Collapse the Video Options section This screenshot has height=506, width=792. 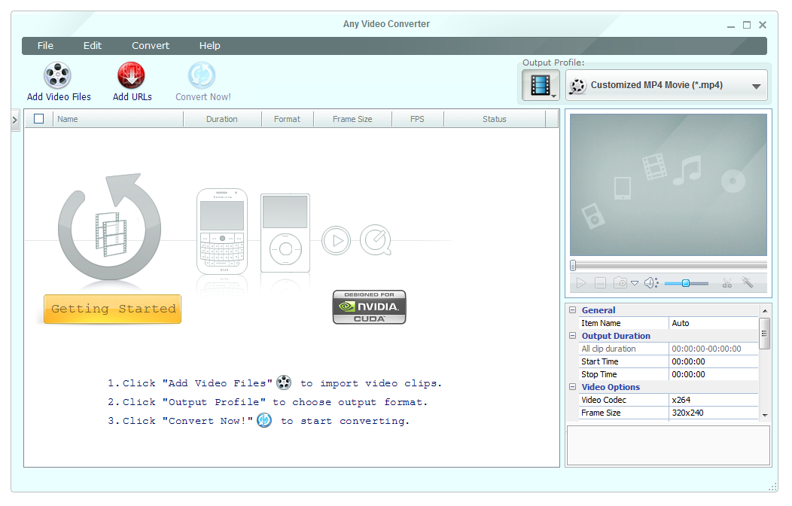tap(572, 387)
